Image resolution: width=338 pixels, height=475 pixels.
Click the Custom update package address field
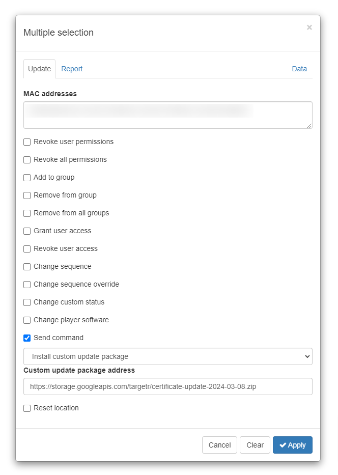coord(168,386)
